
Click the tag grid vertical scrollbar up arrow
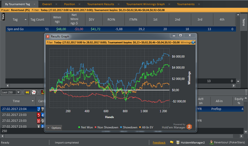pos(238,15)
